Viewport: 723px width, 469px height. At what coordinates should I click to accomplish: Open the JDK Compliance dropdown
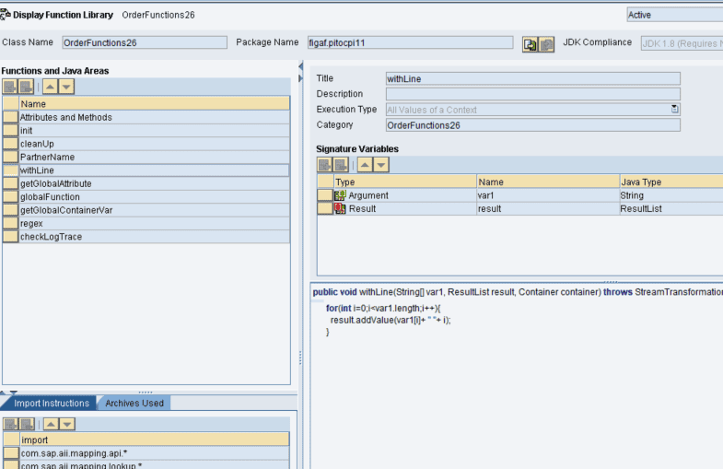[682, 43]
